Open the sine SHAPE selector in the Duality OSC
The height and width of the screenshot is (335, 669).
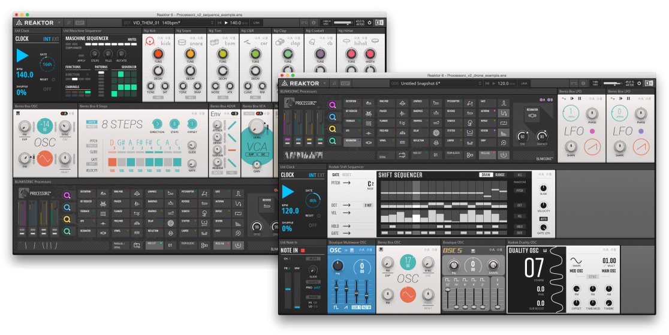pyautogui.click(x=577, y=261)
